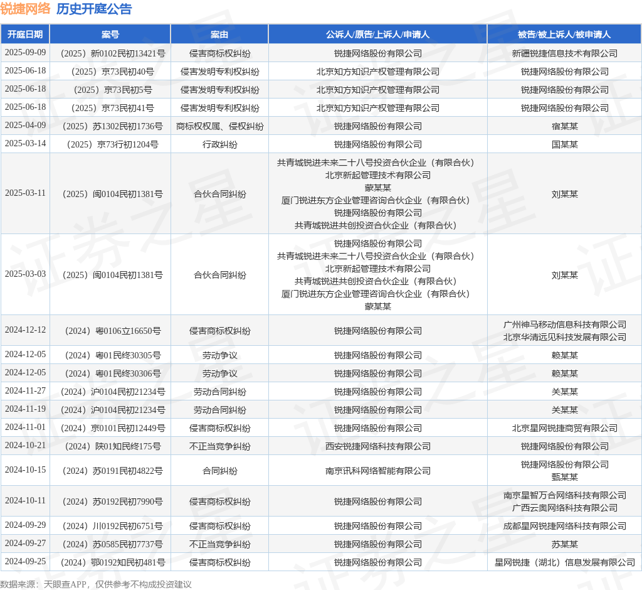Viewport: 642px width, 590px height.
Task: Select the date cell 2024-12-12
Action: tap(25, 330)
